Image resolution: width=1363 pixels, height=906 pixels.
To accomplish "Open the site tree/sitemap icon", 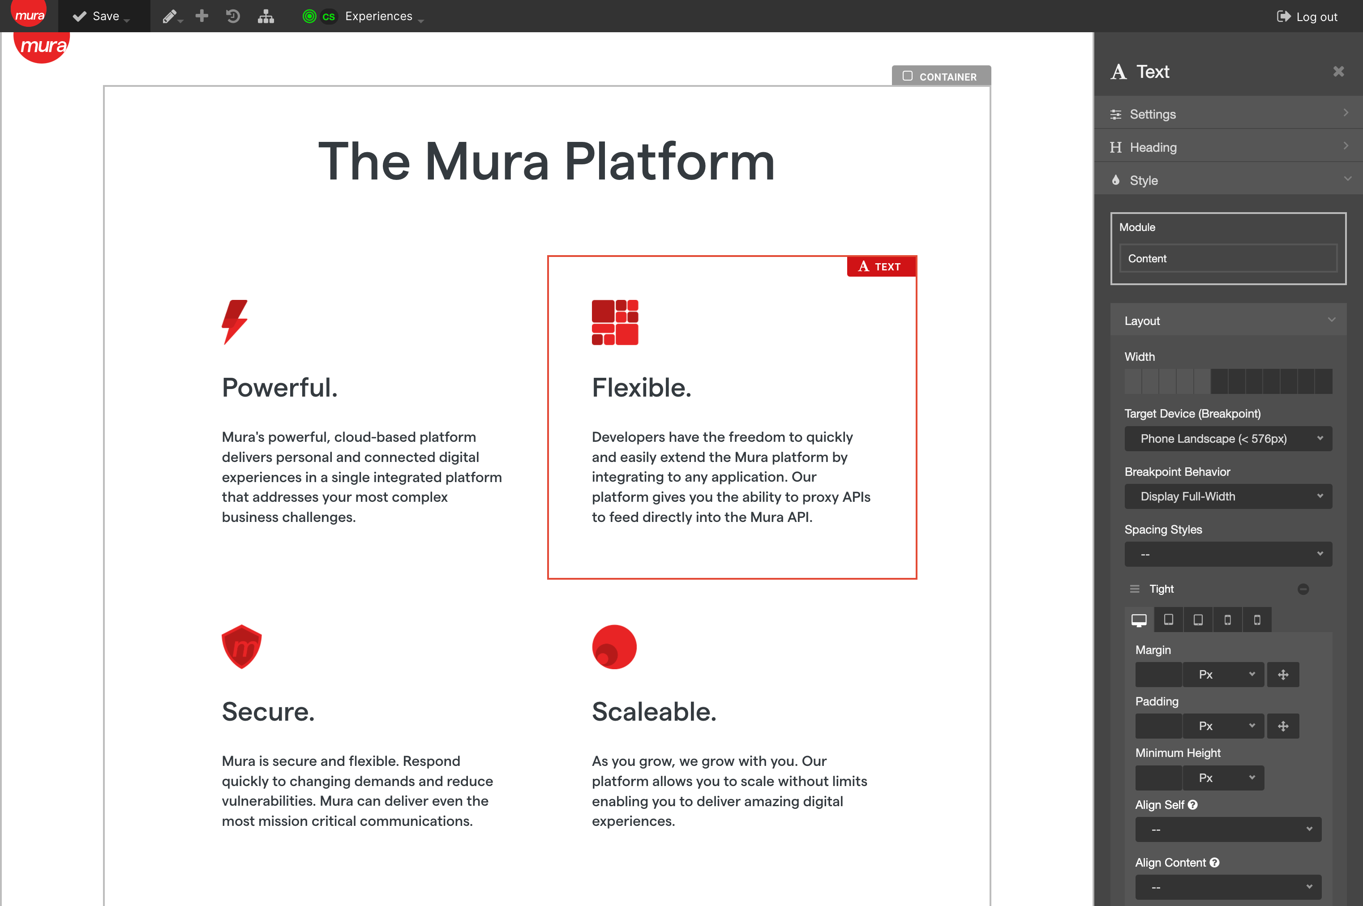I will point(266,16).
